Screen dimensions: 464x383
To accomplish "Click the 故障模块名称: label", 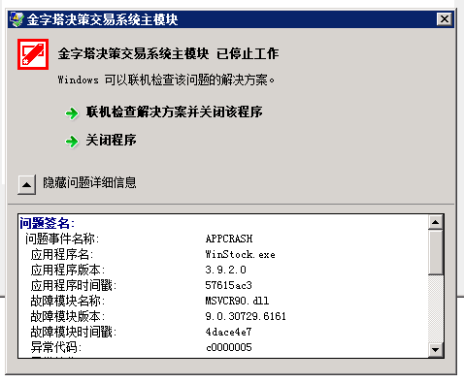I will tap(68, 302).
